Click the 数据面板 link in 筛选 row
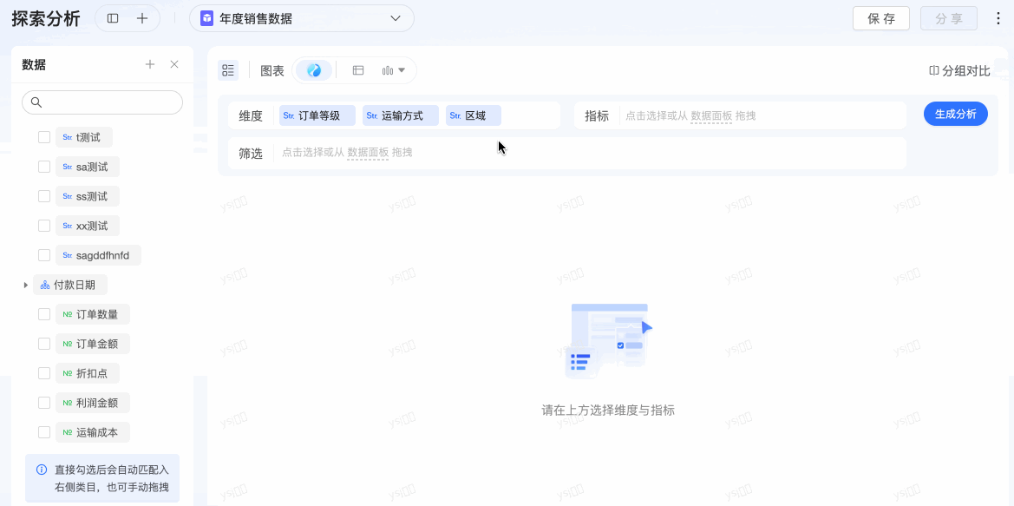Screen dimensions: 1014x506 [368, 153]
